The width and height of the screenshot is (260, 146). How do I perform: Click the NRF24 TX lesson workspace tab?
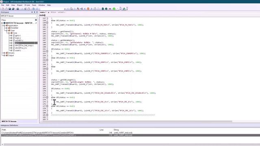(x=9, y=121)
